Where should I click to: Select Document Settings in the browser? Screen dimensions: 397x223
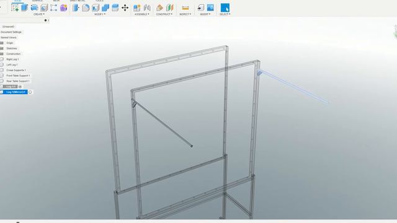(11, 32)
